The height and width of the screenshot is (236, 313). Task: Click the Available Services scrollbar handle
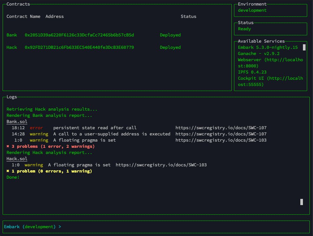(x=304, y=48)
